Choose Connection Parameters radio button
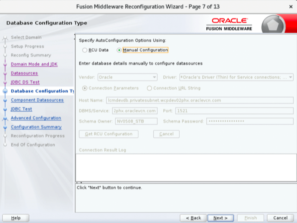This screenshot has width=297, height=223. [85, 88]
